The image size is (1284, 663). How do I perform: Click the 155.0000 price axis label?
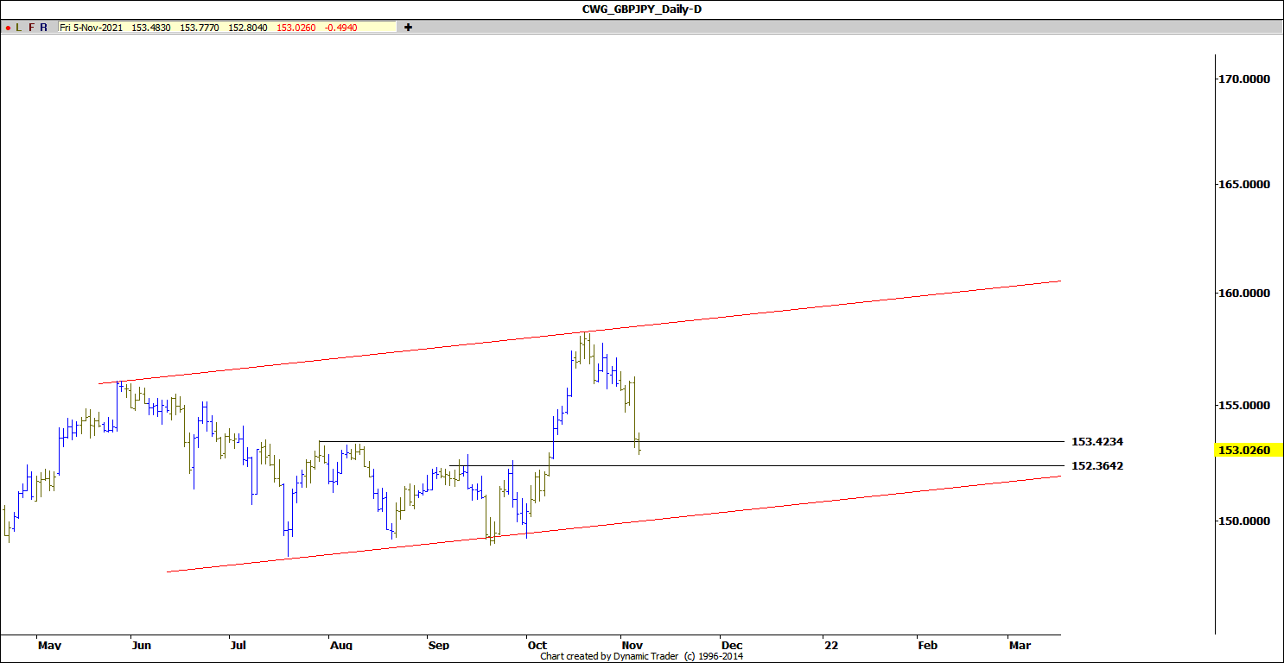1245,405
